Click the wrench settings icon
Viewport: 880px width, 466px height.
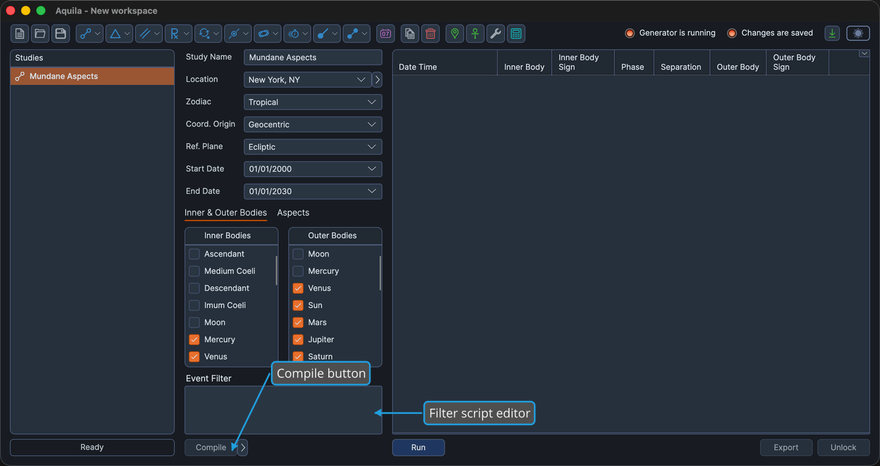click(x=496, y=34)
